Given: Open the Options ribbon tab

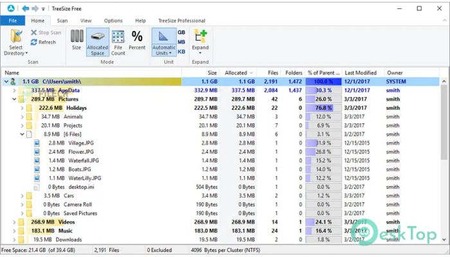Looking at the screenshot, I should [113, 21].
